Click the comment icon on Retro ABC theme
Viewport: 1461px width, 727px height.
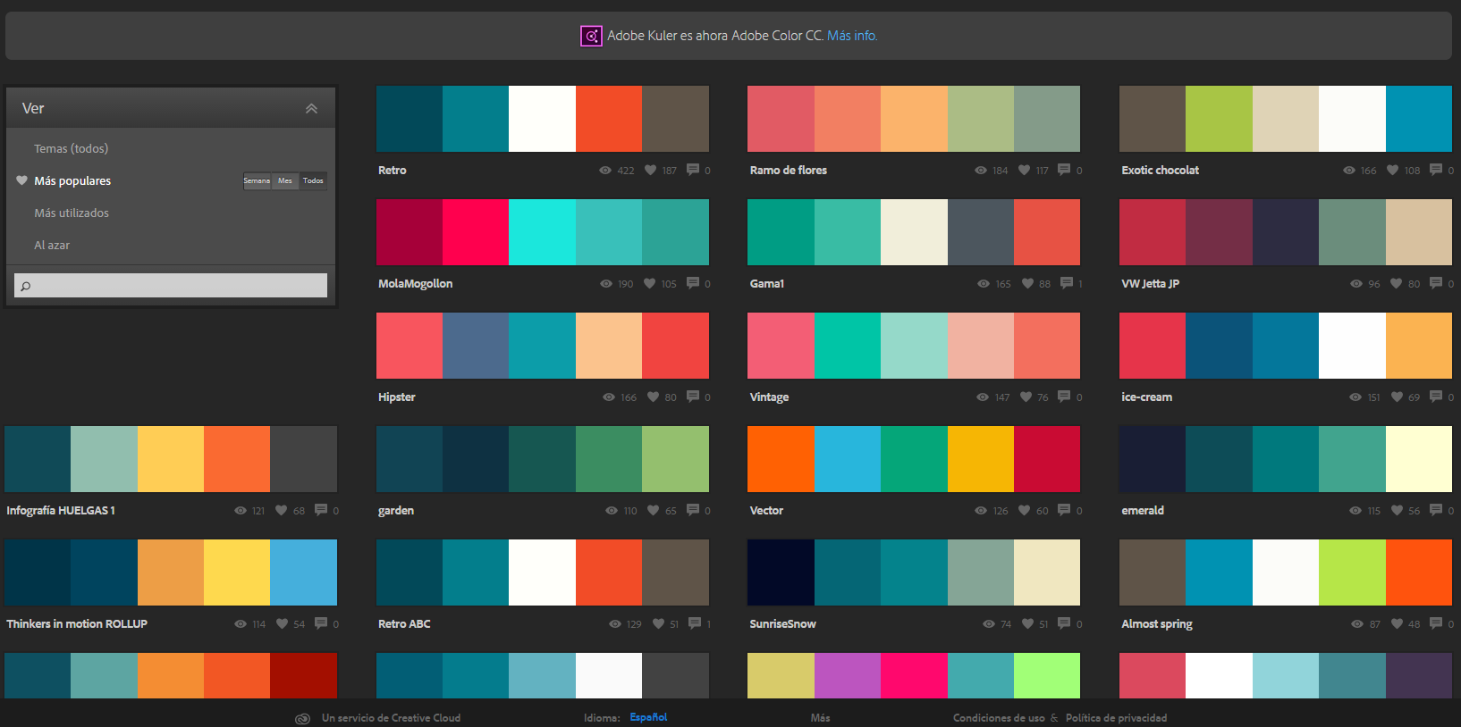tap(694, 623)
